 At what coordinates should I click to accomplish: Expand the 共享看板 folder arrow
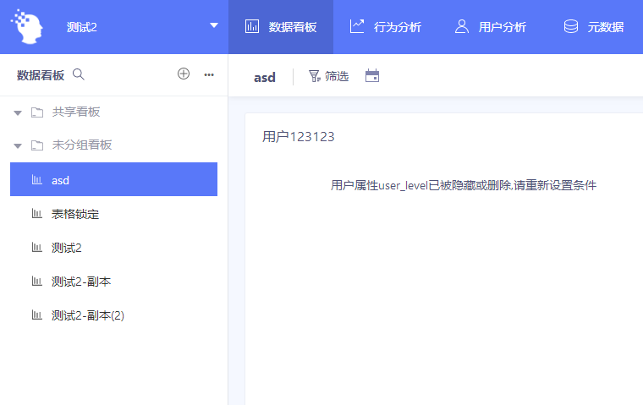tap(17, 112)
